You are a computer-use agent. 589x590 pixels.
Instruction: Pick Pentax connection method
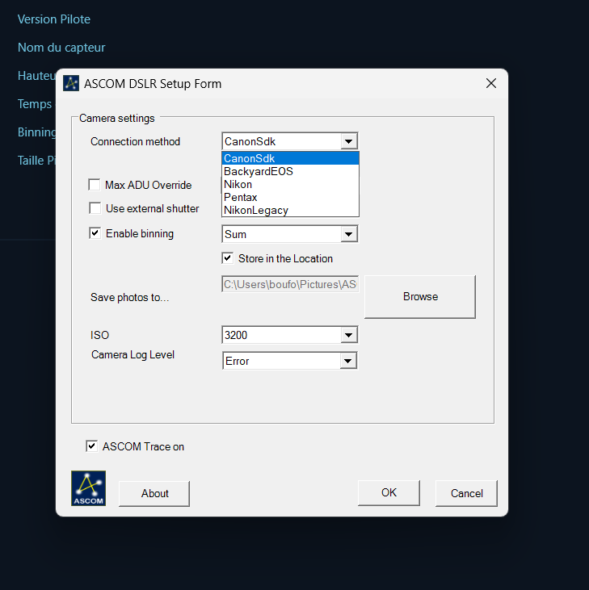coord(290,197)
